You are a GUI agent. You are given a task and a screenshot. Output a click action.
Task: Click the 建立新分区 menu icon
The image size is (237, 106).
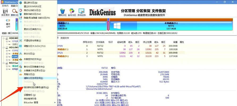21,3
